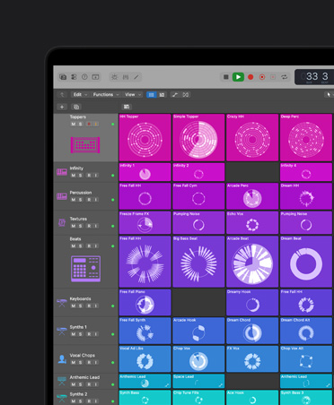Viewport: 334px width, 405px height.
Task: Open the pointer tool menu at right
Action: click(x=329, y=95)
